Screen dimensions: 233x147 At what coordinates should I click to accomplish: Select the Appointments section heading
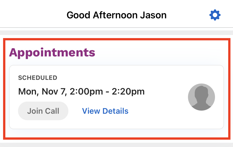point(52,53)
